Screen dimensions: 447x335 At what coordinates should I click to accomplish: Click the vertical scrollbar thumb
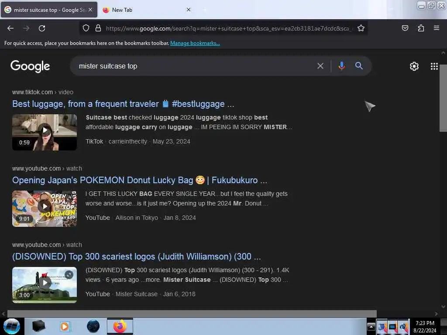(443, 98)
